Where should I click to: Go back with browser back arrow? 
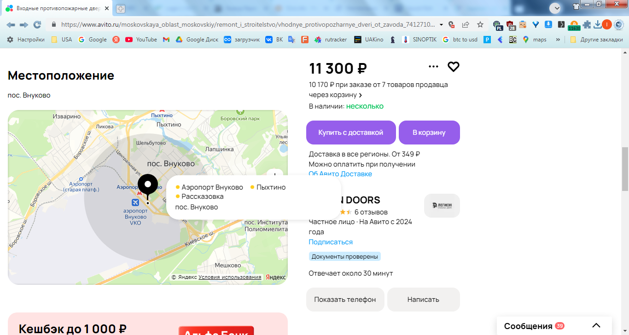point(11,25)
